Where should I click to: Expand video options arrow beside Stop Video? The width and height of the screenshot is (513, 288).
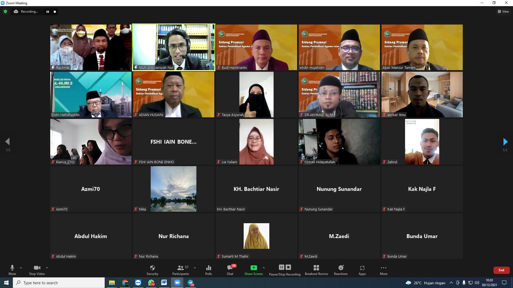tap(47, 268)
